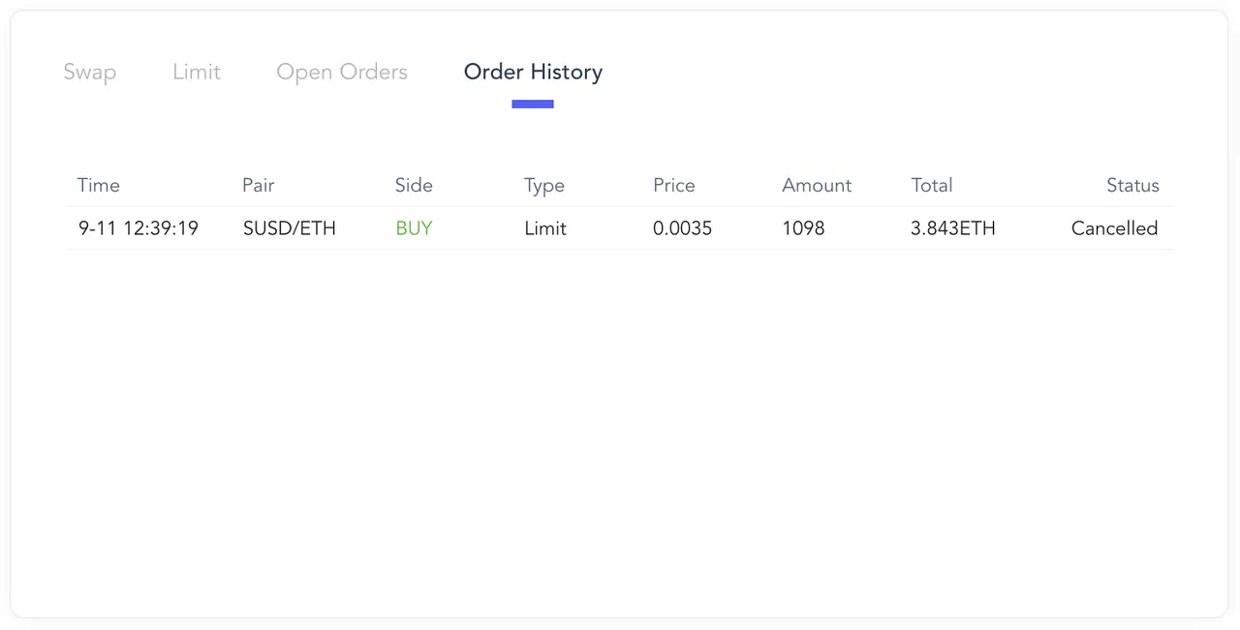
Task: Click the green BUY side label
Action: [x=414, y=229]
